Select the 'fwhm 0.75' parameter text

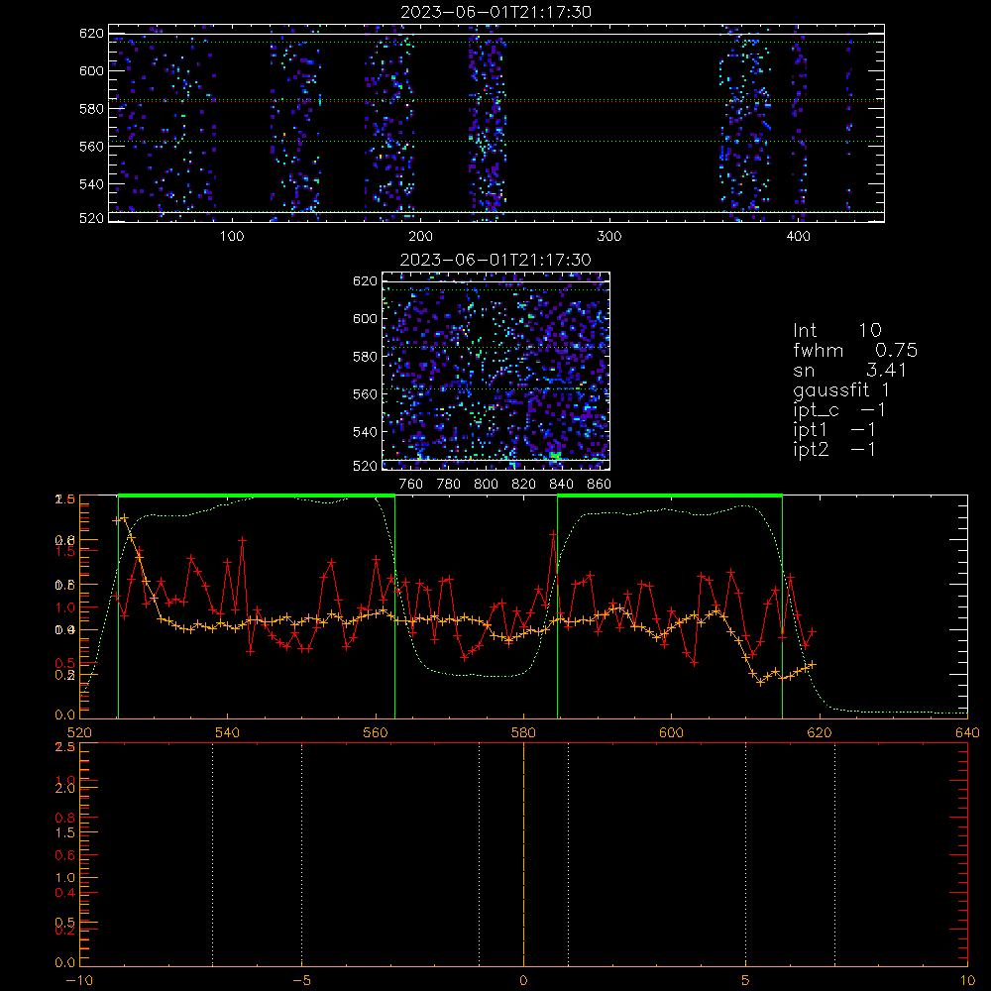point(855,350)
